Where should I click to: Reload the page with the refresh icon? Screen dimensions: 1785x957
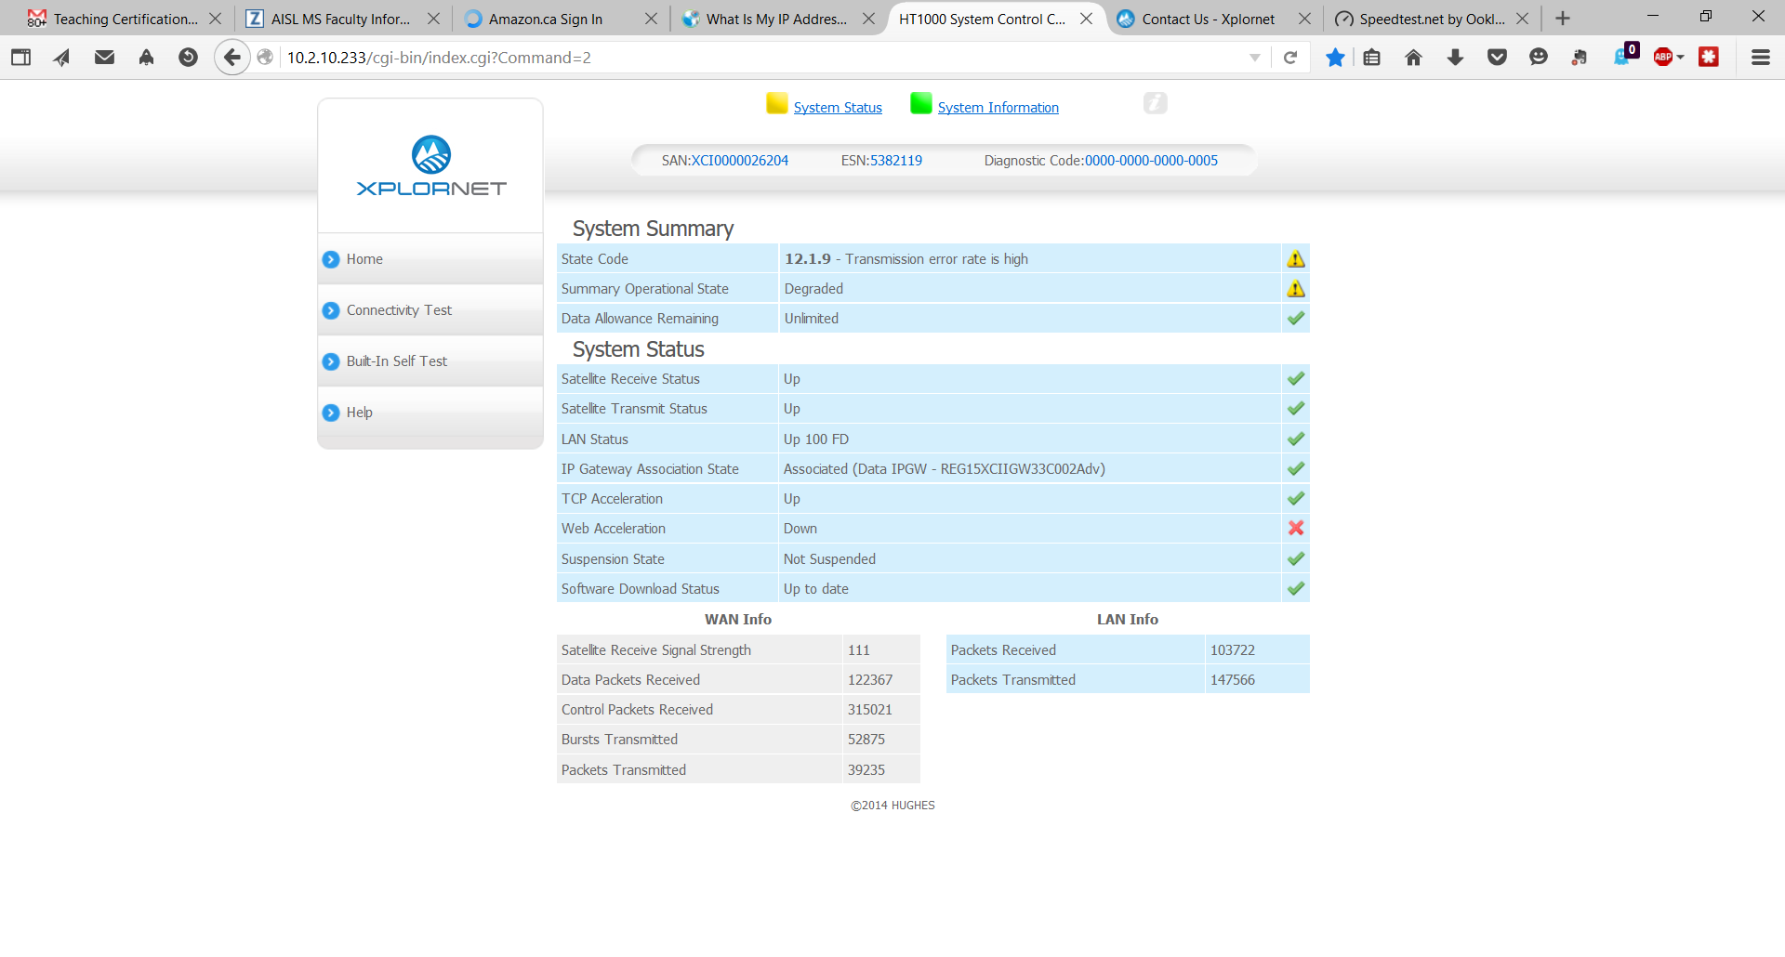pyautogui.click(x=1290, y=58)
